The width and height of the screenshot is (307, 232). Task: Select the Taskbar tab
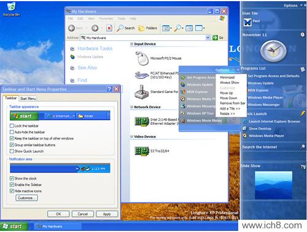point(10,98)
